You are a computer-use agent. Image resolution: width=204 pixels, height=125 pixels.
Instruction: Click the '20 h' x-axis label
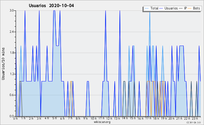pos(172,119)
